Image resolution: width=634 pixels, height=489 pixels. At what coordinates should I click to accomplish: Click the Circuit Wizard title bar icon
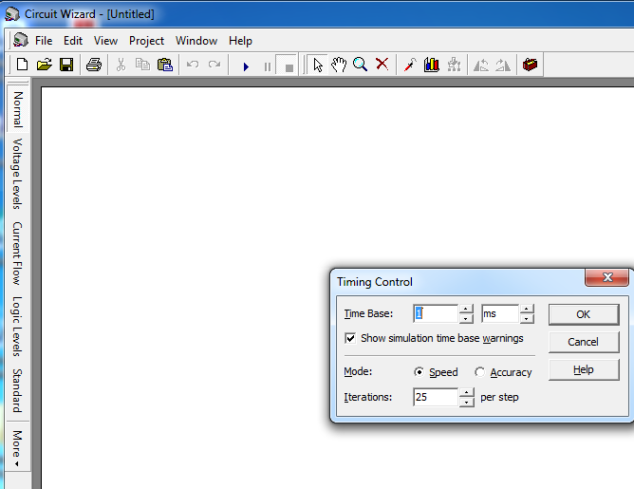coord(12,13)
